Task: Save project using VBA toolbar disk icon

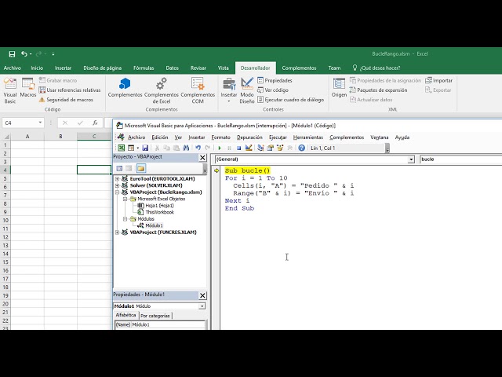Action: pos(145,148)
